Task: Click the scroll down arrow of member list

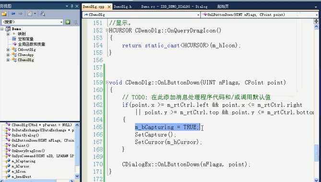Action: (77, 176)
